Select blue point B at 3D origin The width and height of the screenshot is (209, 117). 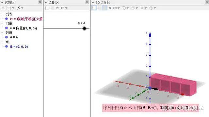150,88
